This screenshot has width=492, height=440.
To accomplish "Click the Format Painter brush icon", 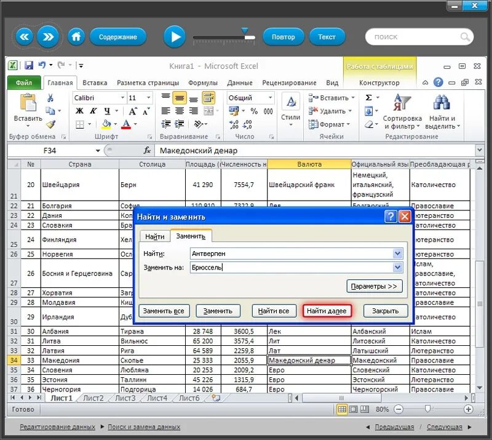I will coord(51,124).
